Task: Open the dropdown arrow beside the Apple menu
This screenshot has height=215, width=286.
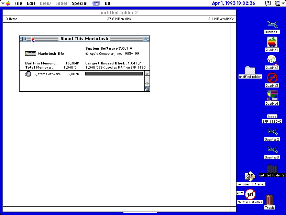Action: 3,3
